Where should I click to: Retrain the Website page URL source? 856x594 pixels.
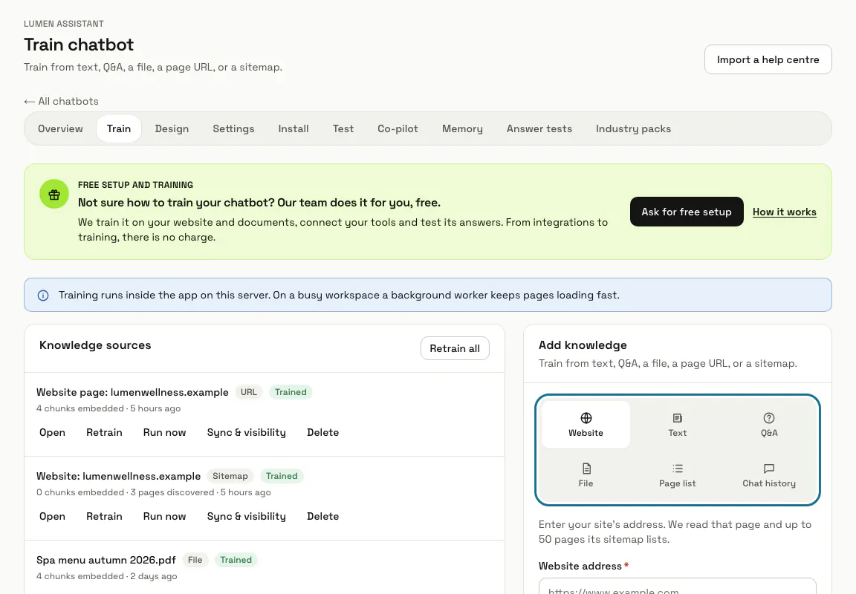pos(104,433)
